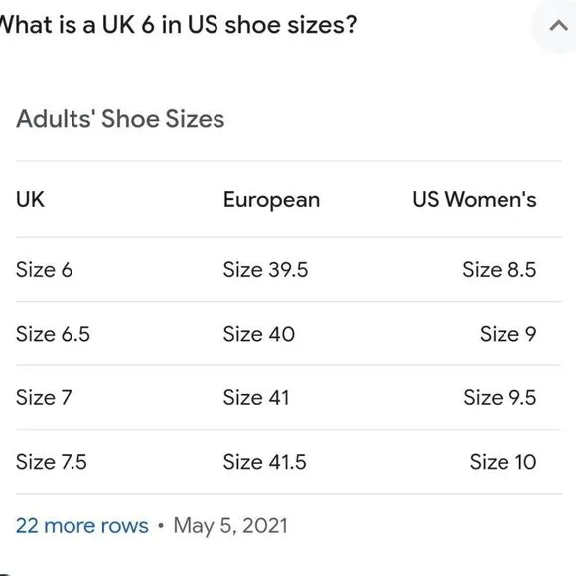Click the UK column header
The height and width of the screenshot is (576, 576).
(30, 199)
